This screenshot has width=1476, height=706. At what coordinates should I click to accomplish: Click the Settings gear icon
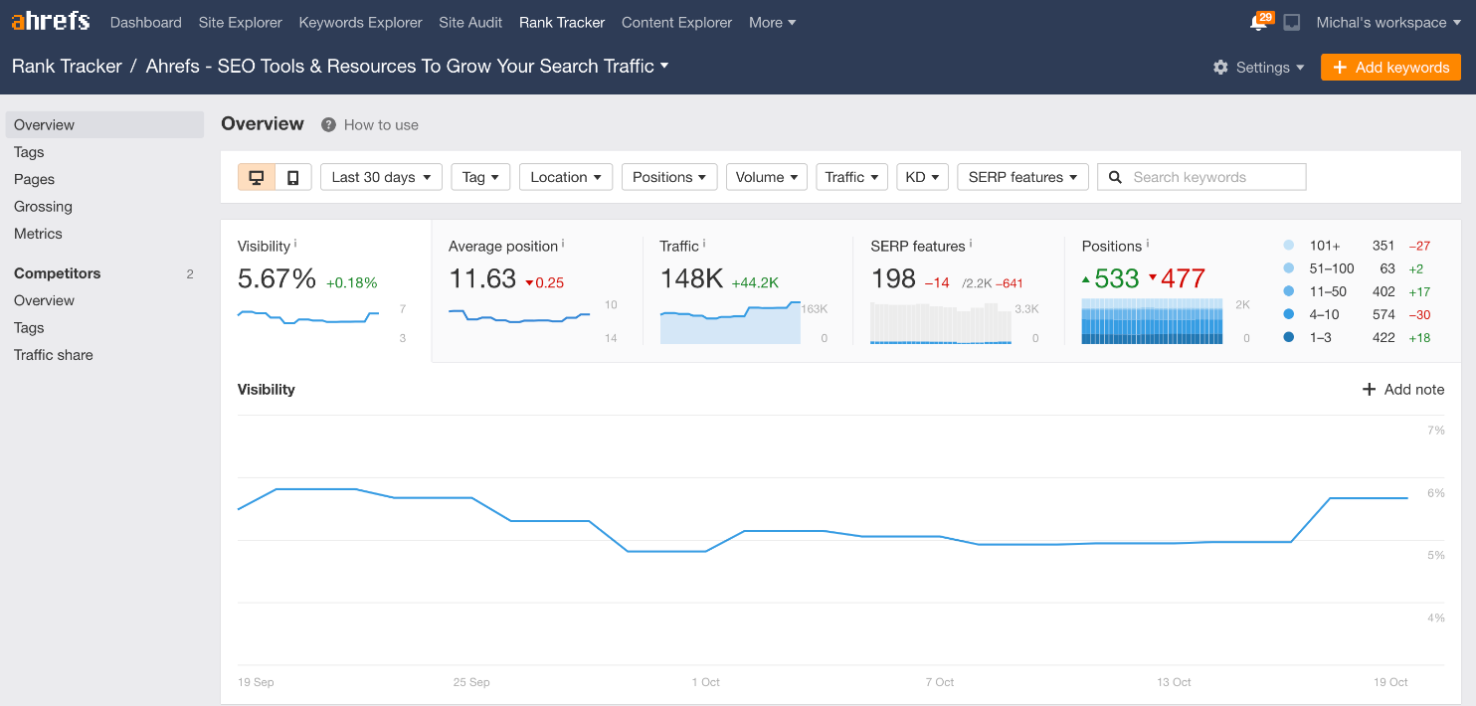(x=1220, y=68)
